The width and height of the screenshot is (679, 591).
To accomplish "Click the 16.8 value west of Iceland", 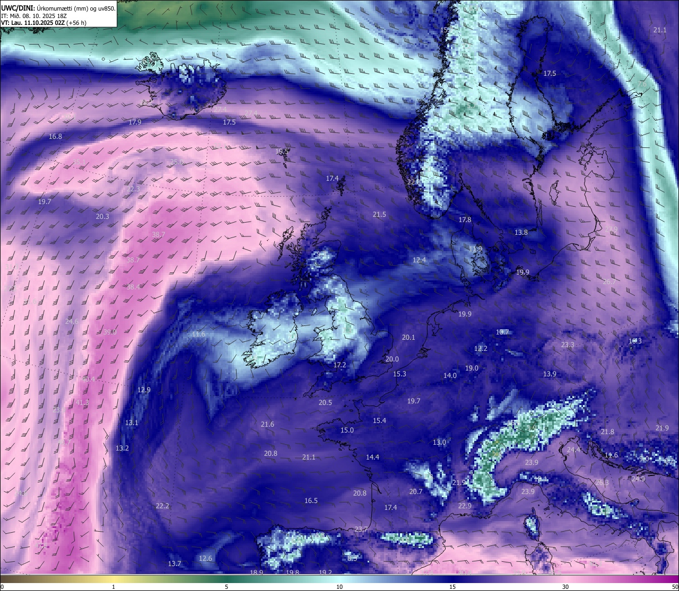I will click(55, 136).
